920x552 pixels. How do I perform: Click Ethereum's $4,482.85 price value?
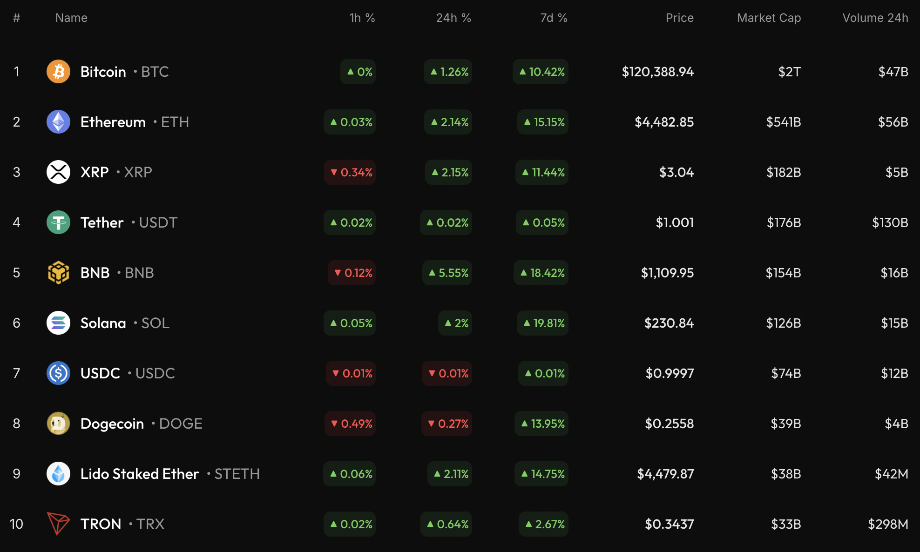pos(664,122)
